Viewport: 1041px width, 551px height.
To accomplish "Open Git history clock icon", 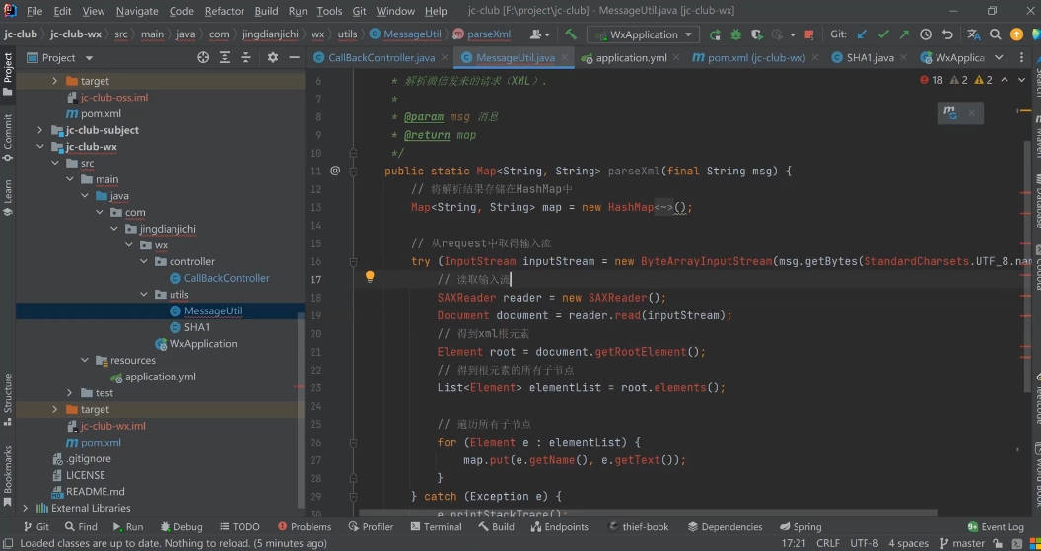I will pyautogui.click(x=926, y=34).
